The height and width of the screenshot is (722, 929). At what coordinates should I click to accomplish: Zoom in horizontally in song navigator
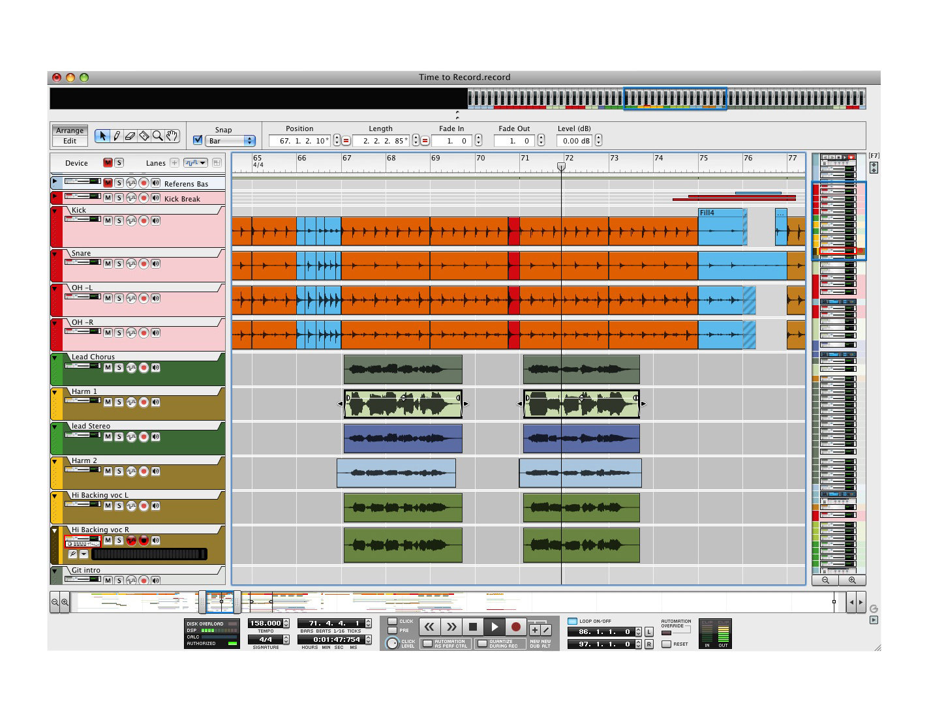tap(65, 602)
